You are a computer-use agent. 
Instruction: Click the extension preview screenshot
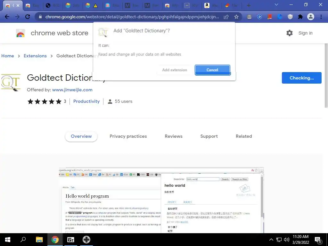pyautogui.click(x=161, y=200)
